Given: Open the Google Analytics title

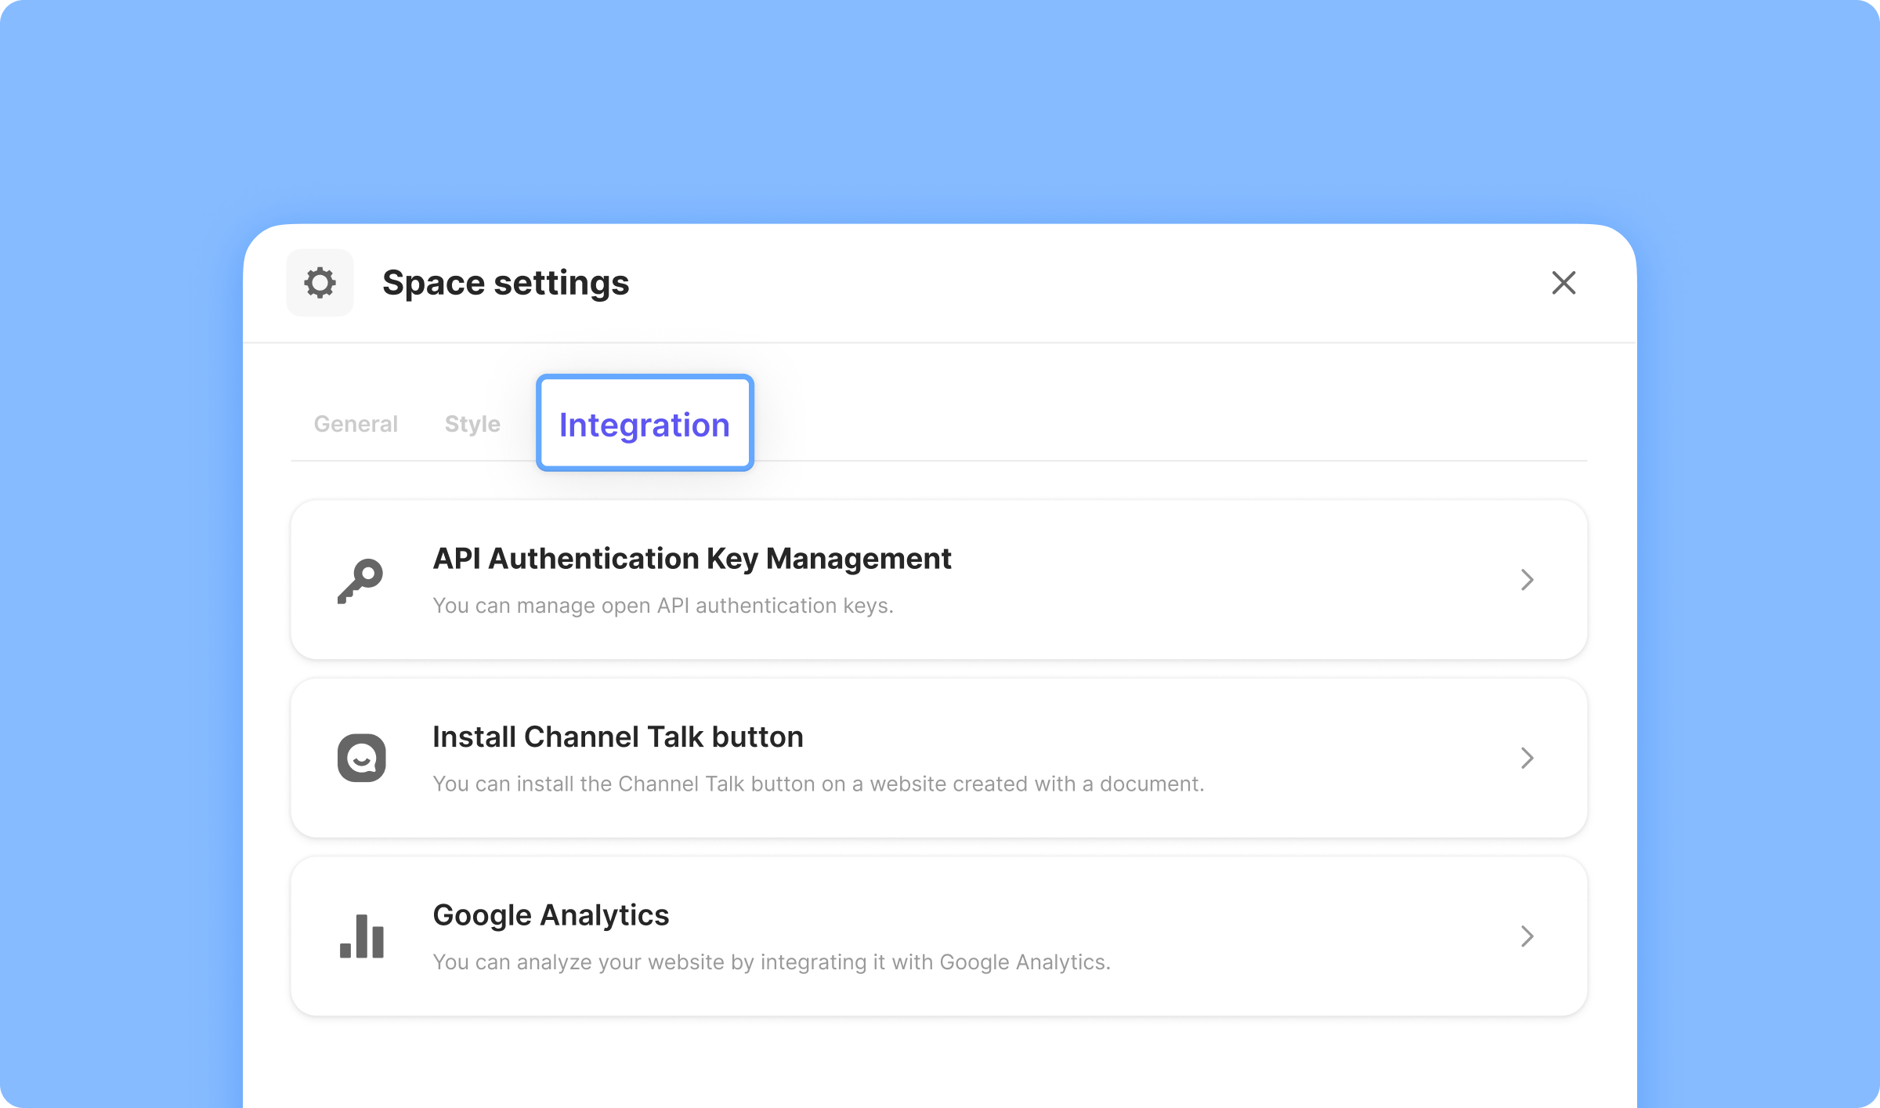Looking at the screenshot, I should click(551, 915).
